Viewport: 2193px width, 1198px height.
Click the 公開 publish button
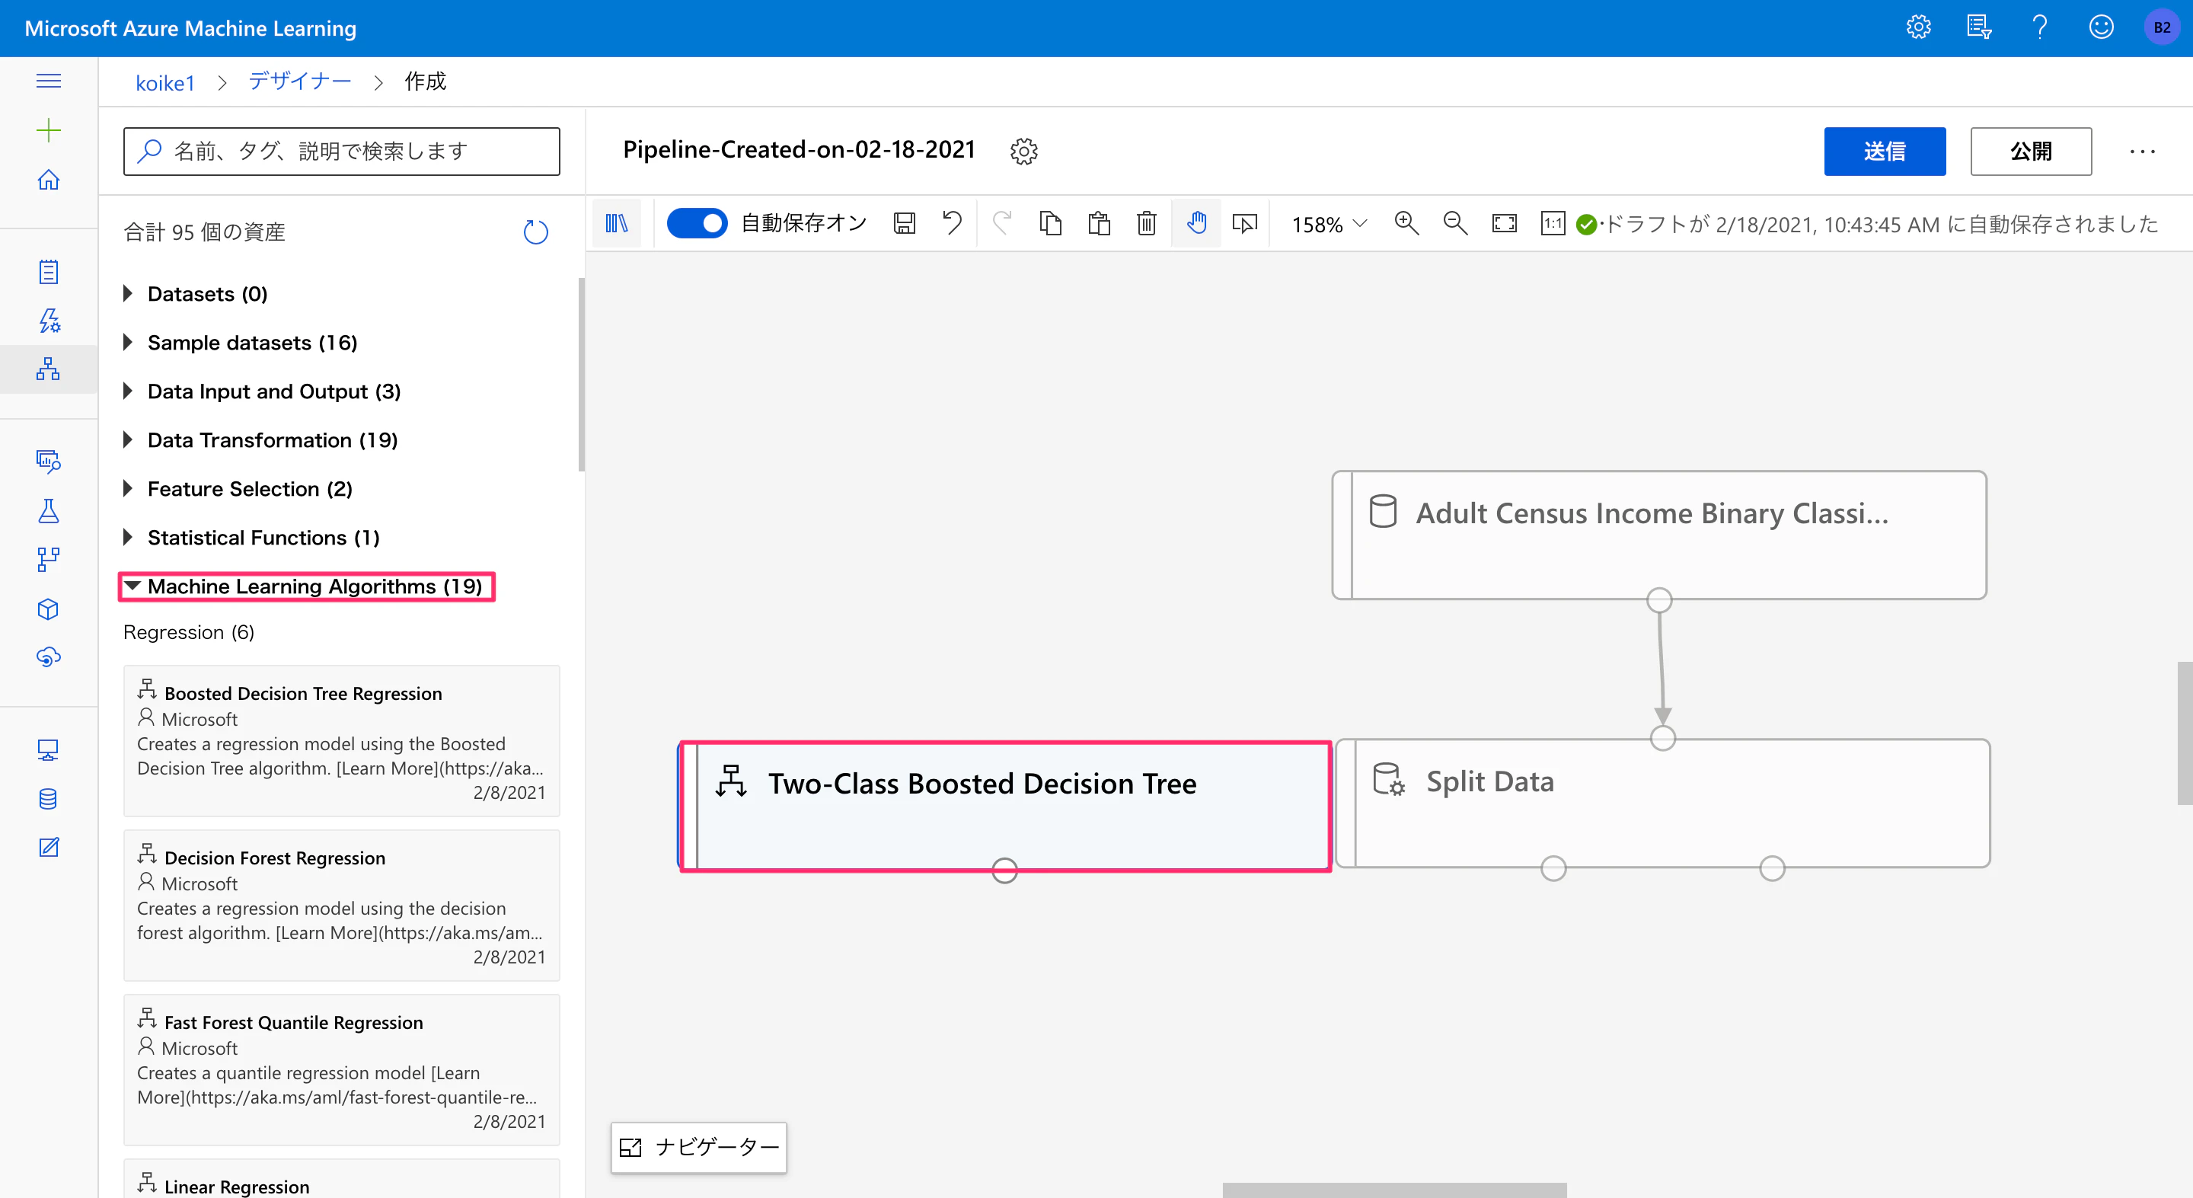2030,151
